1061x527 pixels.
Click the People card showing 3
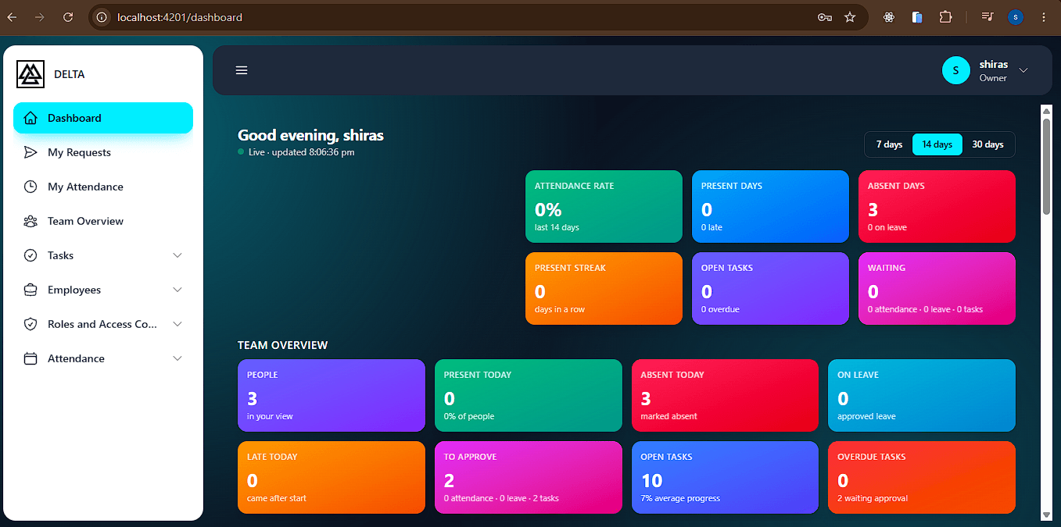click(332, 395)
